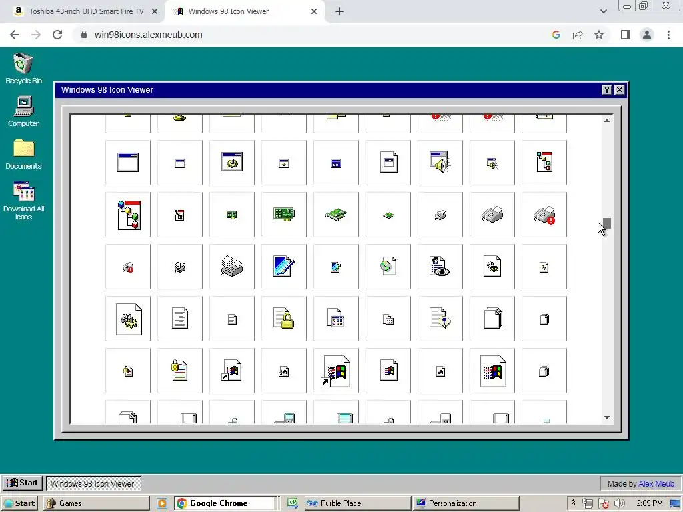This screenshot has height=512, width=683.
Task: Switch to the Toshiba 43-inch UHD Smart Fire TV tab
Action: tap(86, 11)
